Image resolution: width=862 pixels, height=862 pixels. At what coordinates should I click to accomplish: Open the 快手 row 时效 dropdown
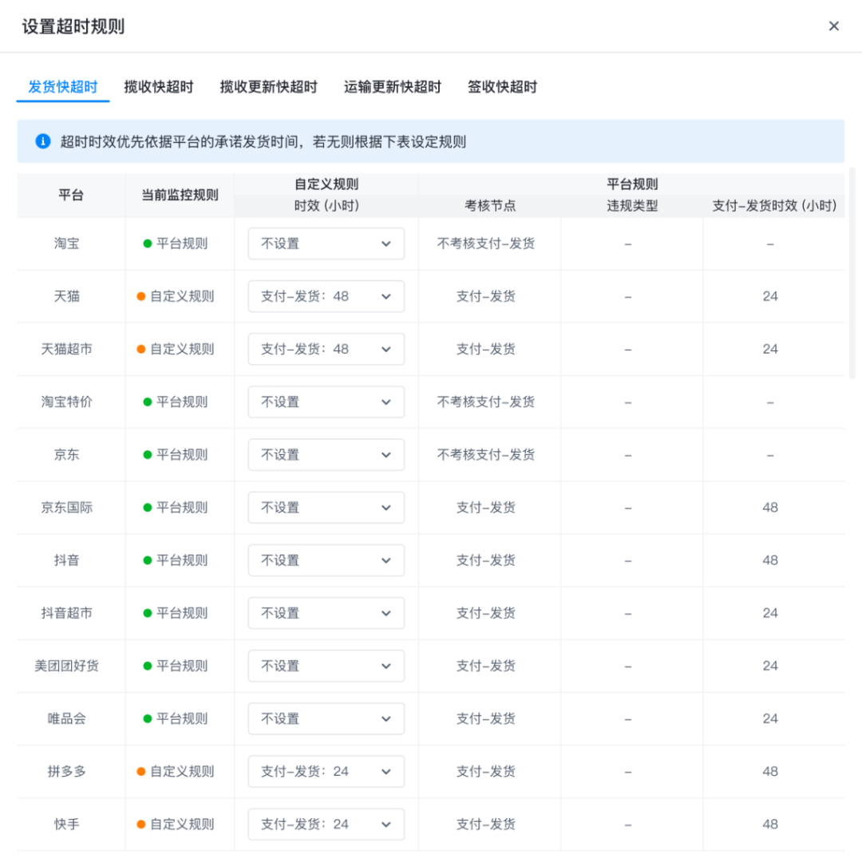[326, 824]
